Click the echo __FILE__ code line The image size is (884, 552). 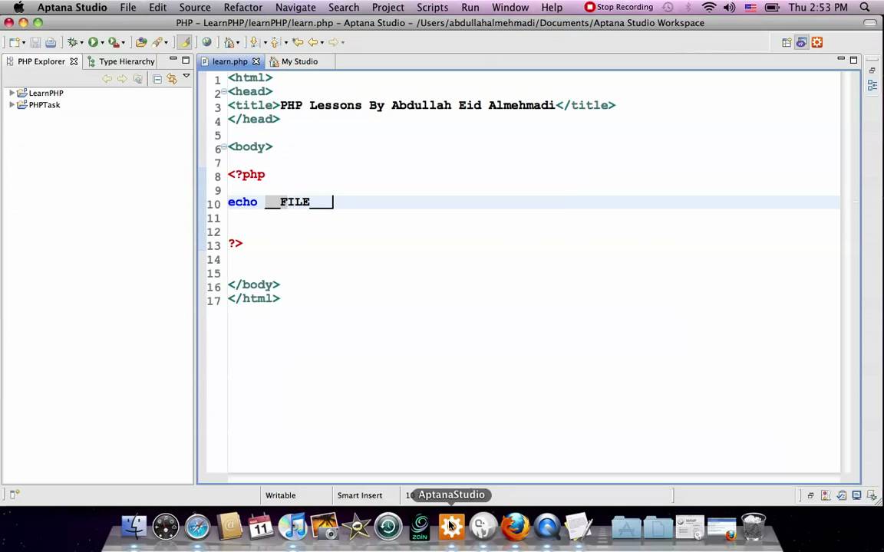[533, 202]
